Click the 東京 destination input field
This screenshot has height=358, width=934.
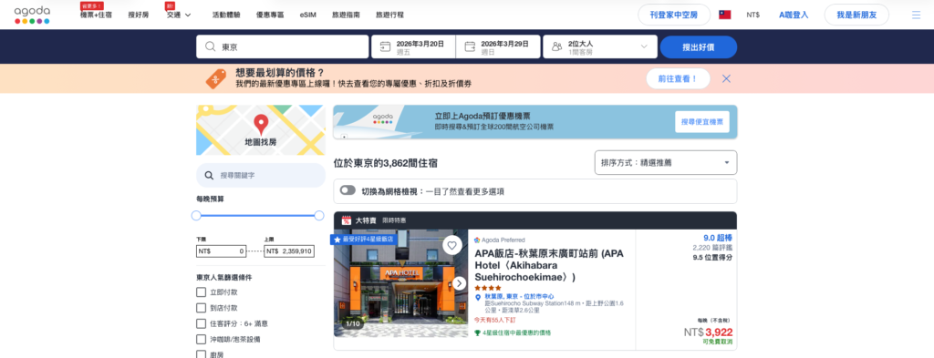tap(283, 46)
